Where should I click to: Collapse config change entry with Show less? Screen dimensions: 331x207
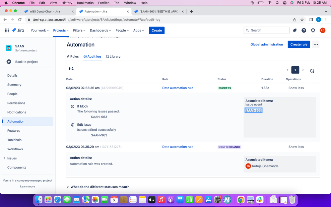[x=296, y=147]
